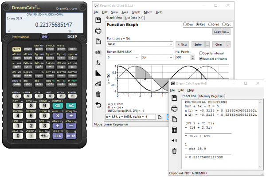Screen dimensions: 266x177
Task: Switch to the Memory Registers tab
Action: (x=211, y=96)
